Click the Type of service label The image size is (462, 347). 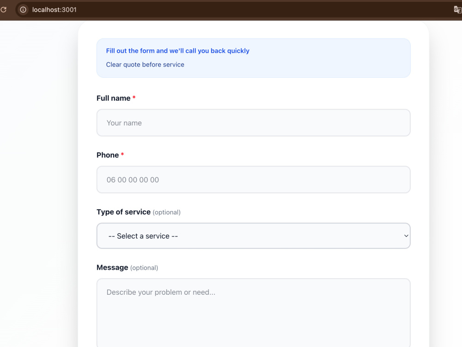click(x=123, y=212)
